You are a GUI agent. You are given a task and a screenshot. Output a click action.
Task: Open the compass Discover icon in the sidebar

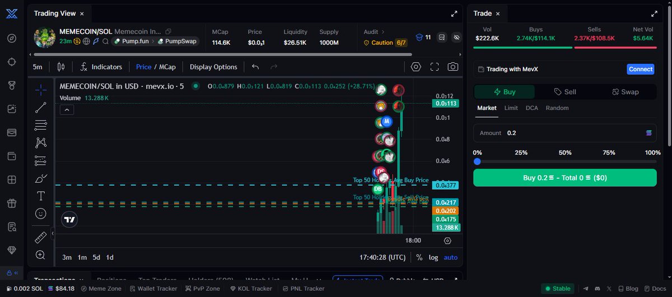pos(12,38)
